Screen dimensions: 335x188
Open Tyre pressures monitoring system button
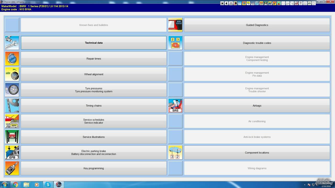point(94,90)
